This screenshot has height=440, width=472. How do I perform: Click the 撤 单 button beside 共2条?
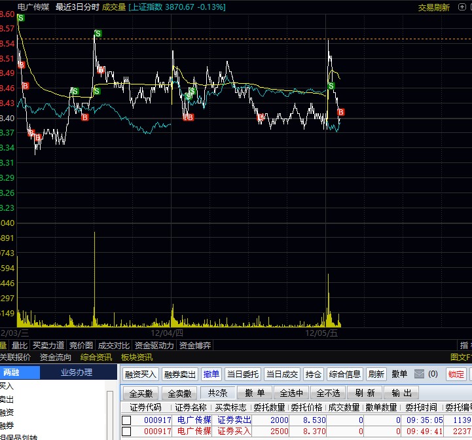point(255,393)
